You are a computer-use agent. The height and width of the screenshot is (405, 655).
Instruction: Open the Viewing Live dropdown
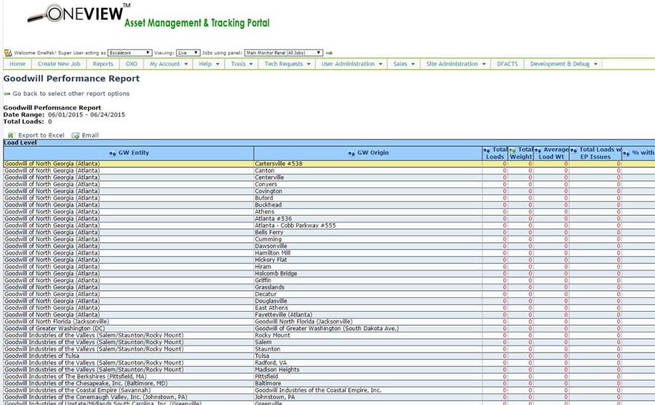click(x=188, y=52)
